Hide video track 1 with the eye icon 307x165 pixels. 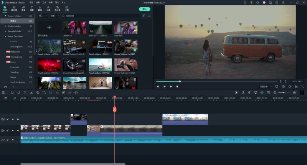click(x=18, y=130)
